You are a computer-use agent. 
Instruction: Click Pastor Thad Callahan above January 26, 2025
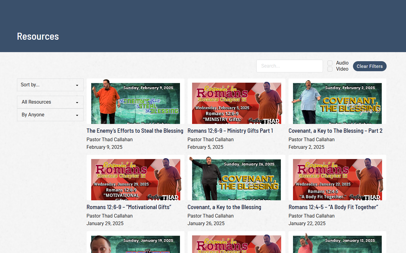pyautogui.click(x=211, y=216)
